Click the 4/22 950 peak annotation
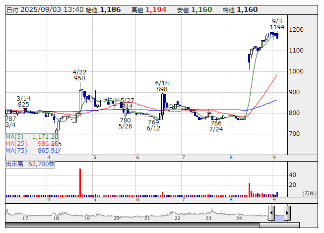This screenshot has width=324, height=233. (x=79, y=75)
